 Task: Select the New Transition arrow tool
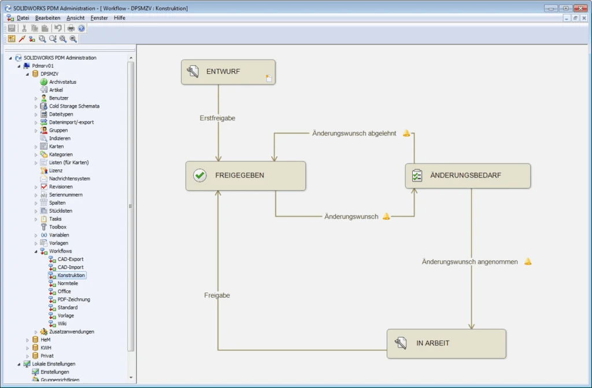pyautogui.click(x=21, y=38)
